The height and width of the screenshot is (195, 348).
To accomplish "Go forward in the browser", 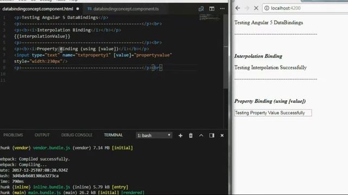I will [247, 8].
